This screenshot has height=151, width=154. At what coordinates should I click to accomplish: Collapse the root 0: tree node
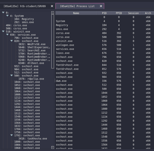pos(3,12)
